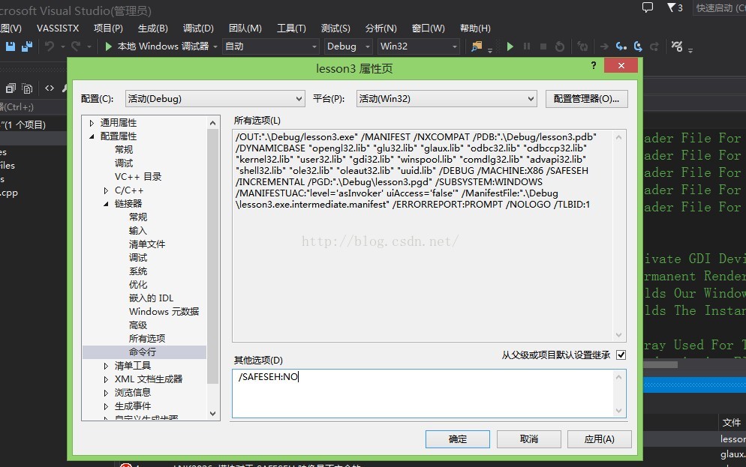The image size is (746, 467).
Task: Open the Win32 solution platform dropdown in the toolbar
Action: tap(418, 46)
